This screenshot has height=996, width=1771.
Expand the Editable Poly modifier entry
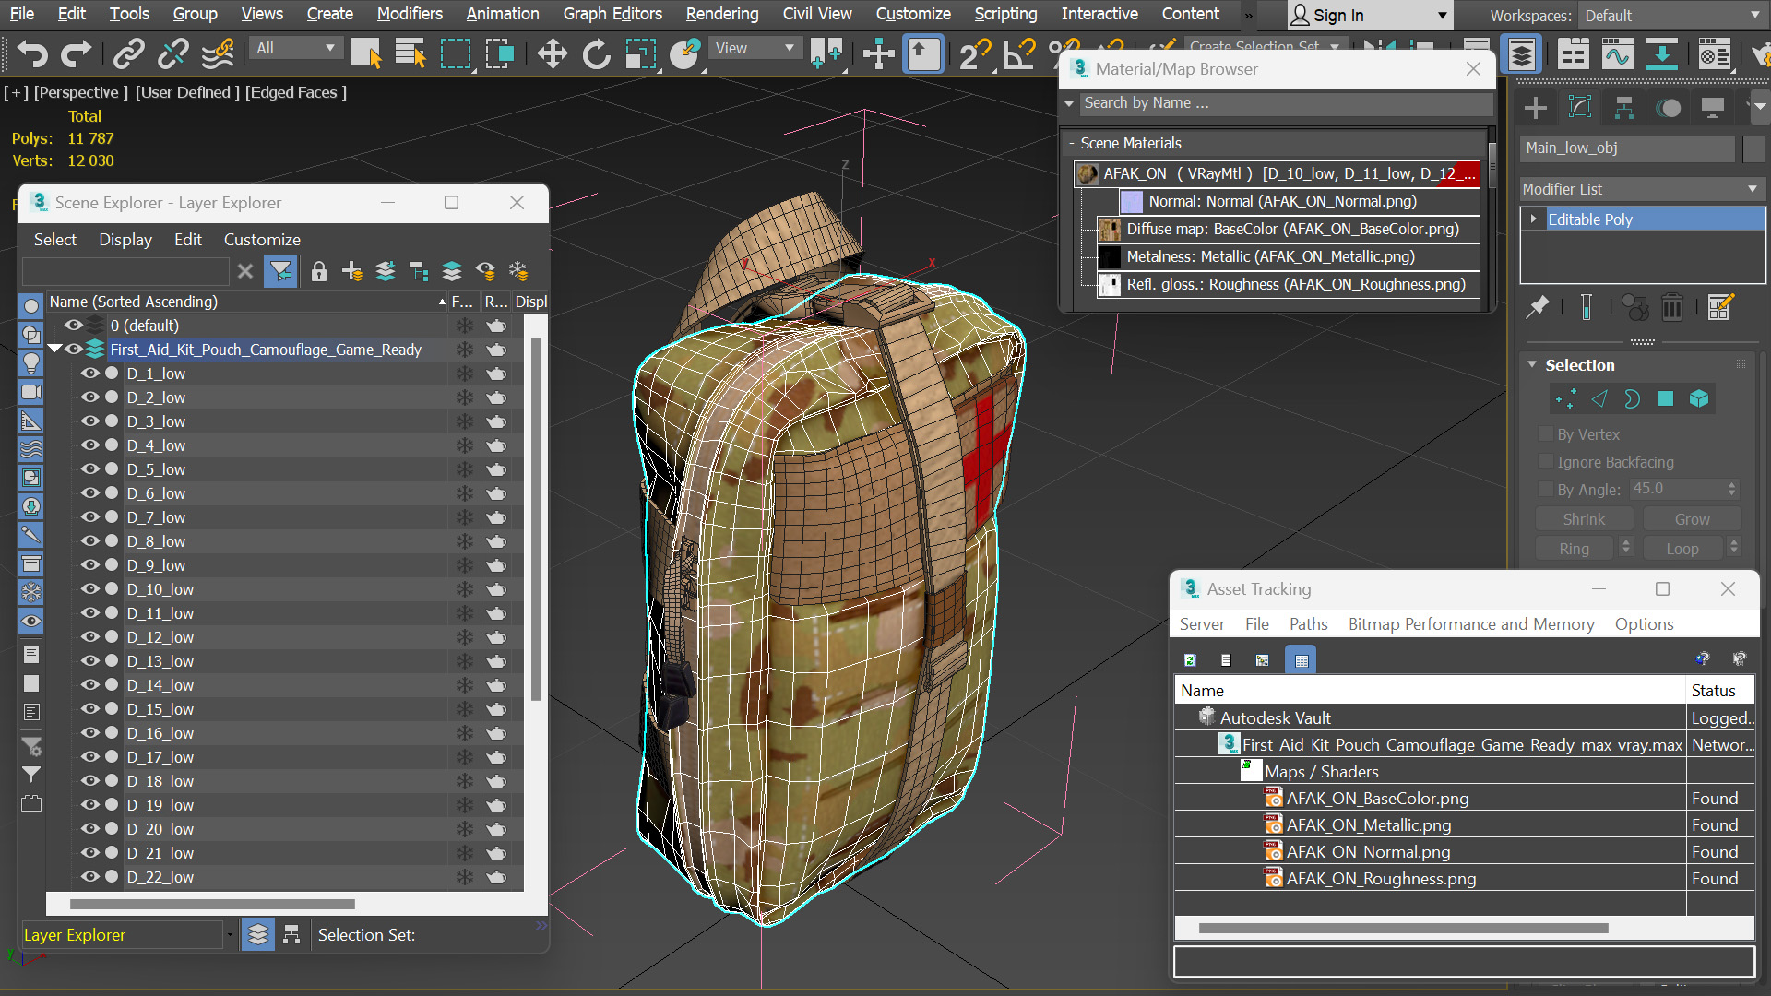1534,219
